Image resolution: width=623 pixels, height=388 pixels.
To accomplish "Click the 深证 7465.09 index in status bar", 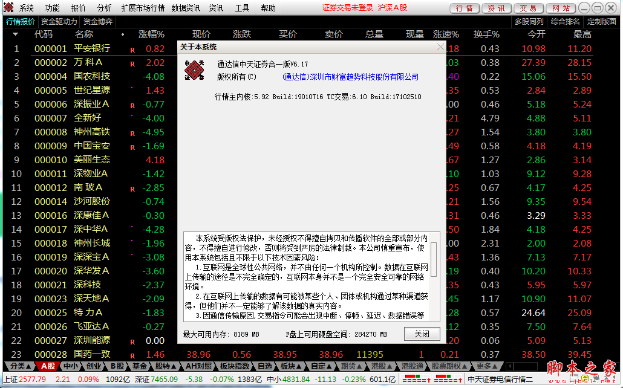I will point(156,380).
